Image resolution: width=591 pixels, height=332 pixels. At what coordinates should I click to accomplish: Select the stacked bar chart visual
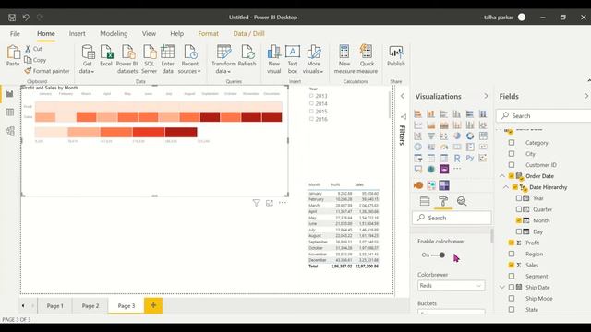coord(418,113)
